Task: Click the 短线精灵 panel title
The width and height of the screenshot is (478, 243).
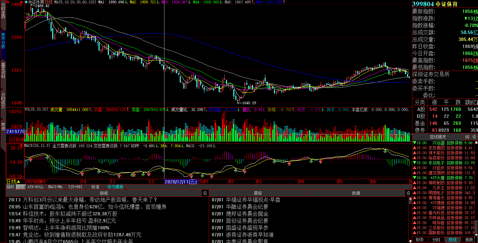Action: click(x=437, y=137)
